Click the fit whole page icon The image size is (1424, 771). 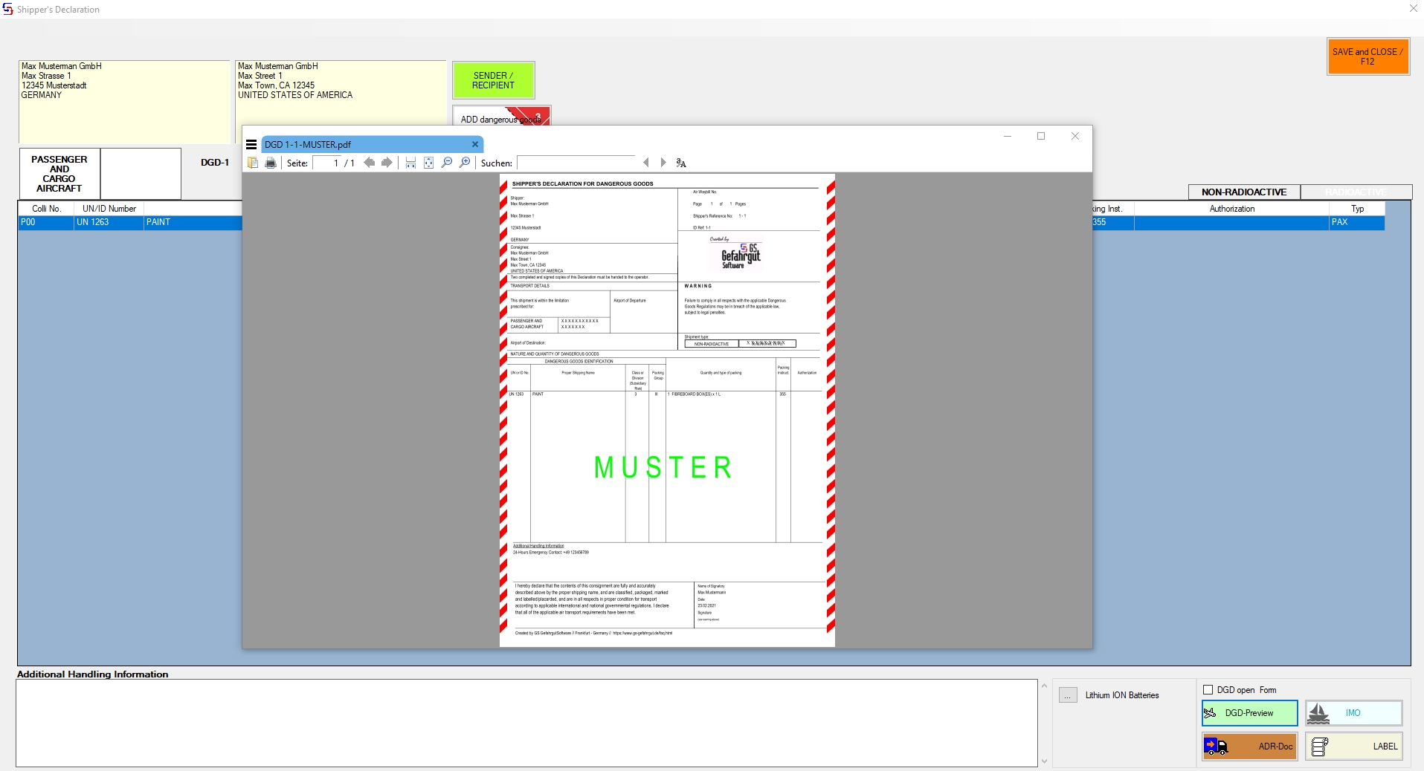coord(428,163)
